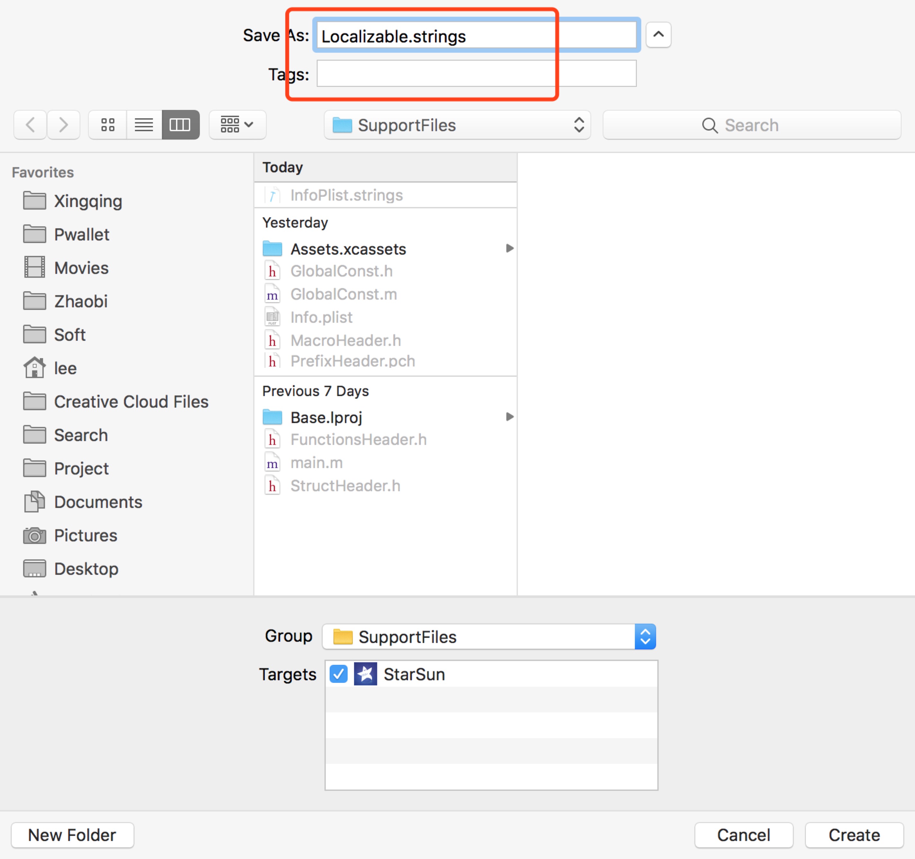The image size is (915, 859).
Task: Switch to list view mode
Action: [144, 125]
